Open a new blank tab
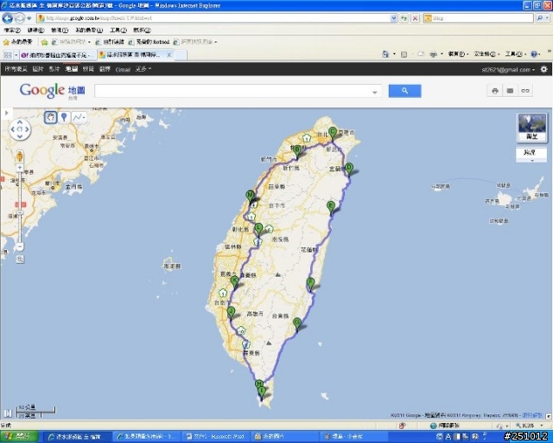 (181, 55)
